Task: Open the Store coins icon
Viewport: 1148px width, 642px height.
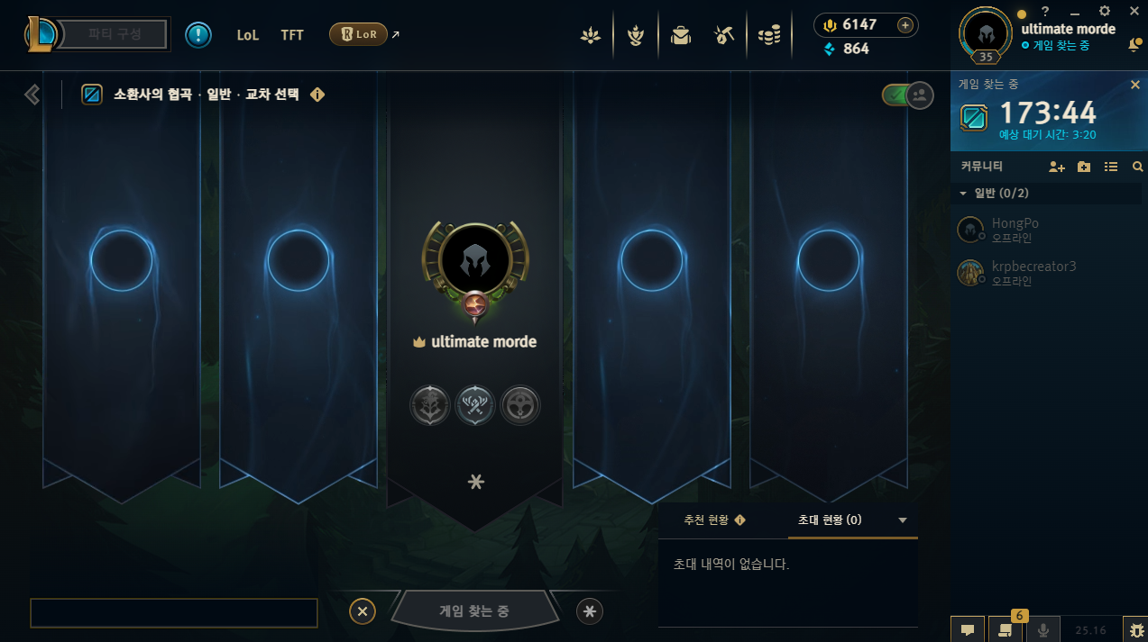Action: coord(768,35)
